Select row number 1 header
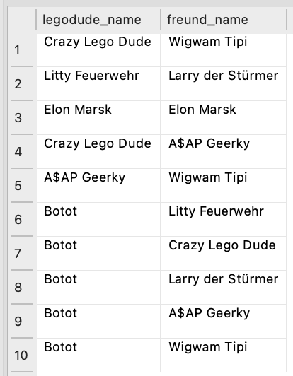Image resolution: width=293 pixels, height=376 pixels. click(x=22, y=50)
